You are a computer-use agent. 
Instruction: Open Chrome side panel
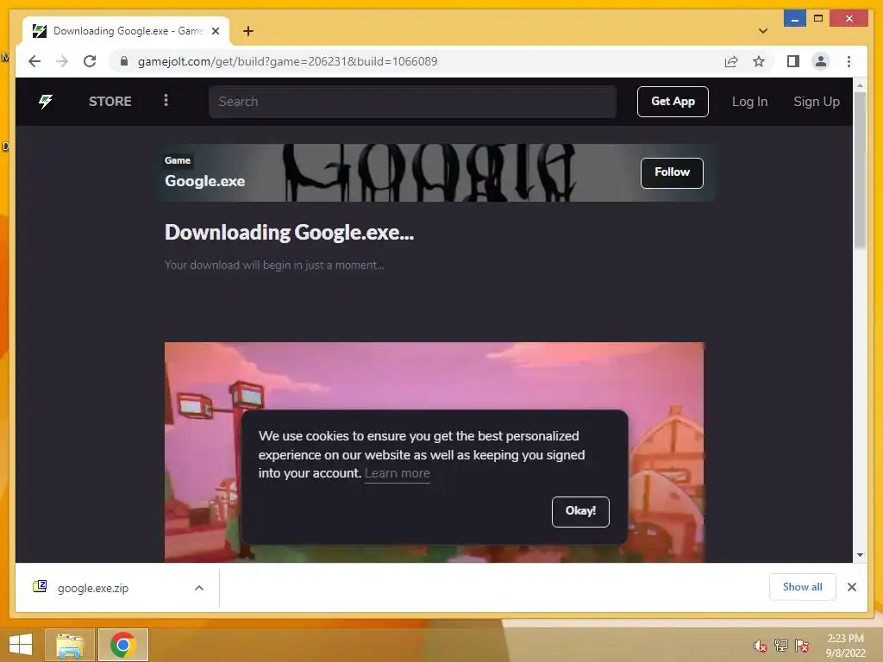(x=793, y=61)
